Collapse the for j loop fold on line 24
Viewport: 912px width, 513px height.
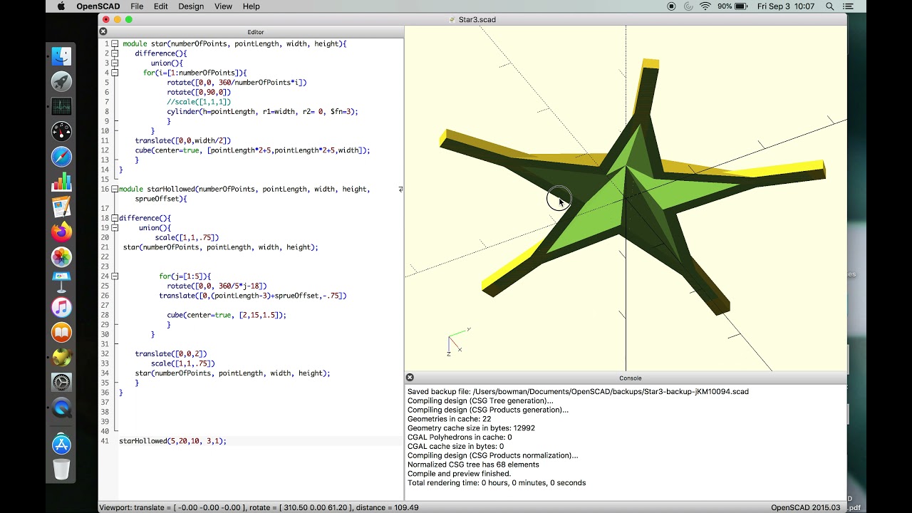[x=115, y=276]
